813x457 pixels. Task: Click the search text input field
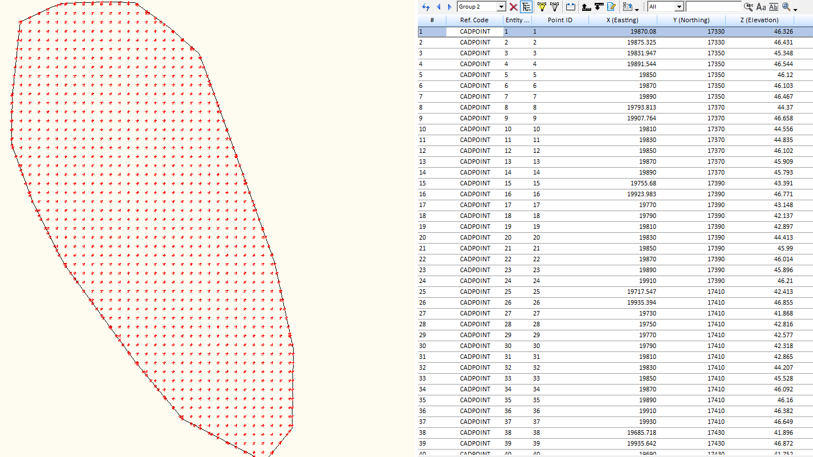pyautogui.click(x=713, y=7)
